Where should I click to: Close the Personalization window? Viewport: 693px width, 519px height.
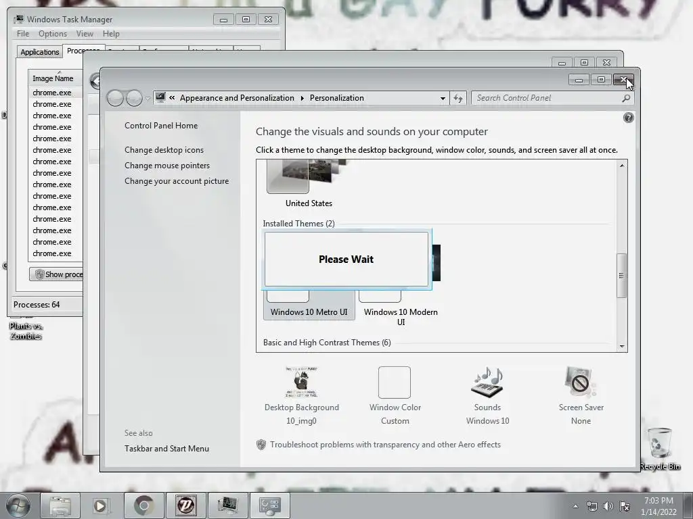tap(623, 80)
